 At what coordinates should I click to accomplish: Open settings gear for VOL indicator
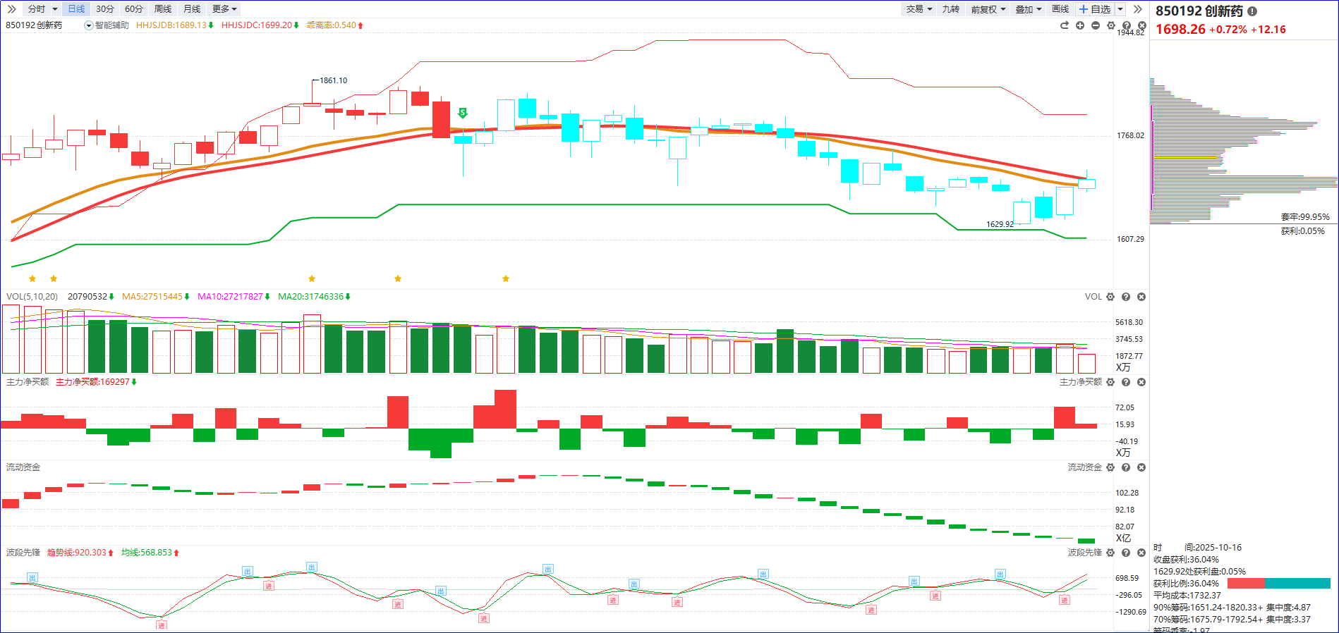pyautogui.click(x=1110, y=297)
